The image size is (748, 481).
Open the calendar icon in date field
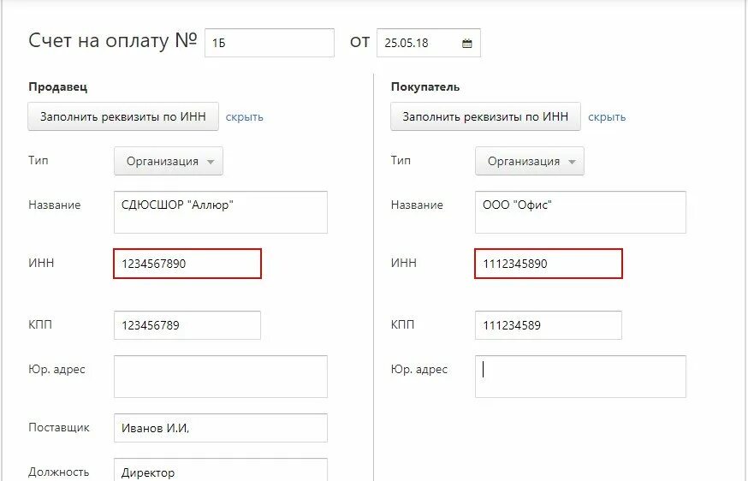point(467,44)
